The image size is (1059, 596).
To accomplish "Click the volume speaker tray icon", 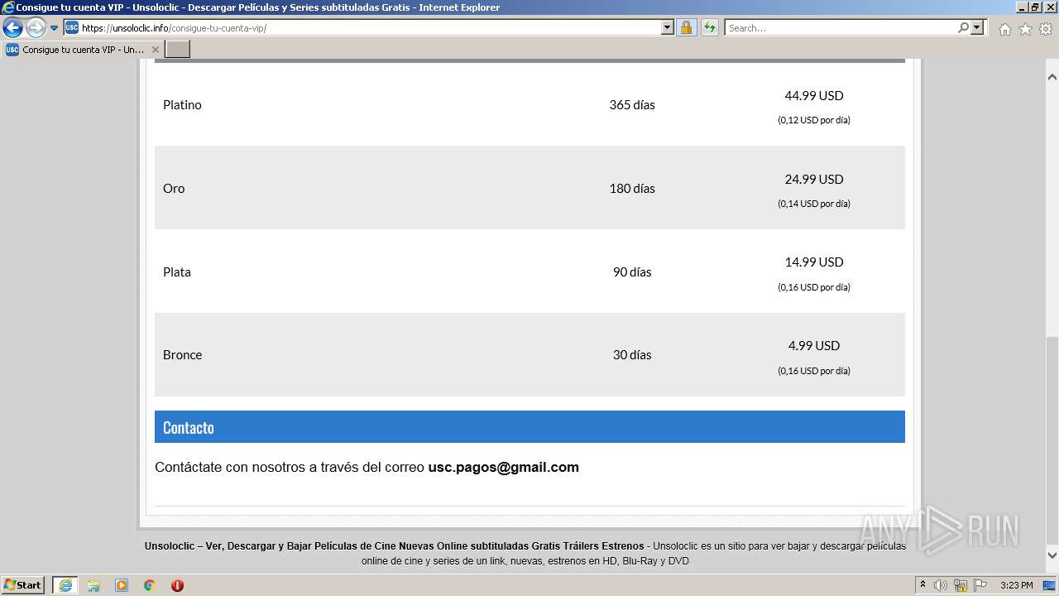I will (x=941, y=585).
